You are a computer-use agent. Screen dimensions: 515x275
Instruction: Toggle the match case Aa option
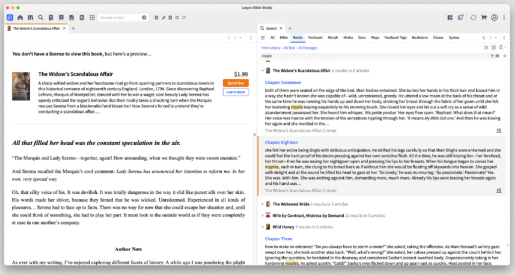point(486,47)
